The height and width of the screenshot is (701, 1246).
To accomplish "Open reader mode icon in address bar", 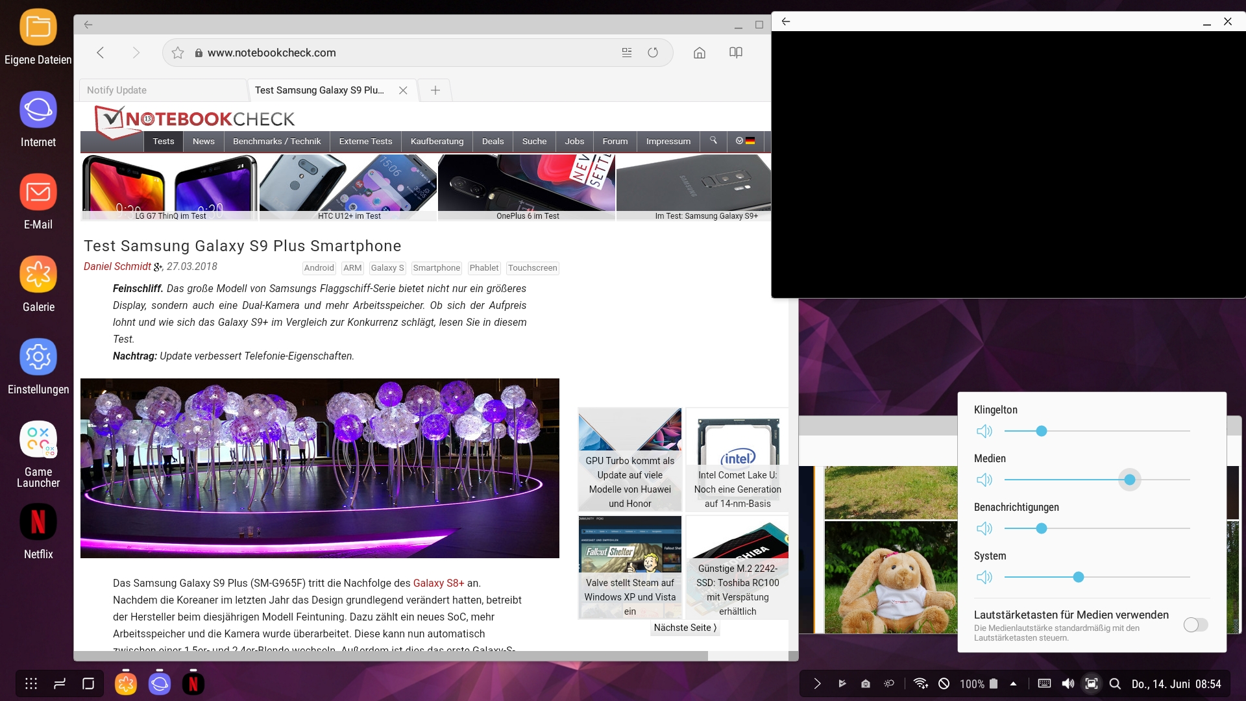I will [x=627, y=53].
